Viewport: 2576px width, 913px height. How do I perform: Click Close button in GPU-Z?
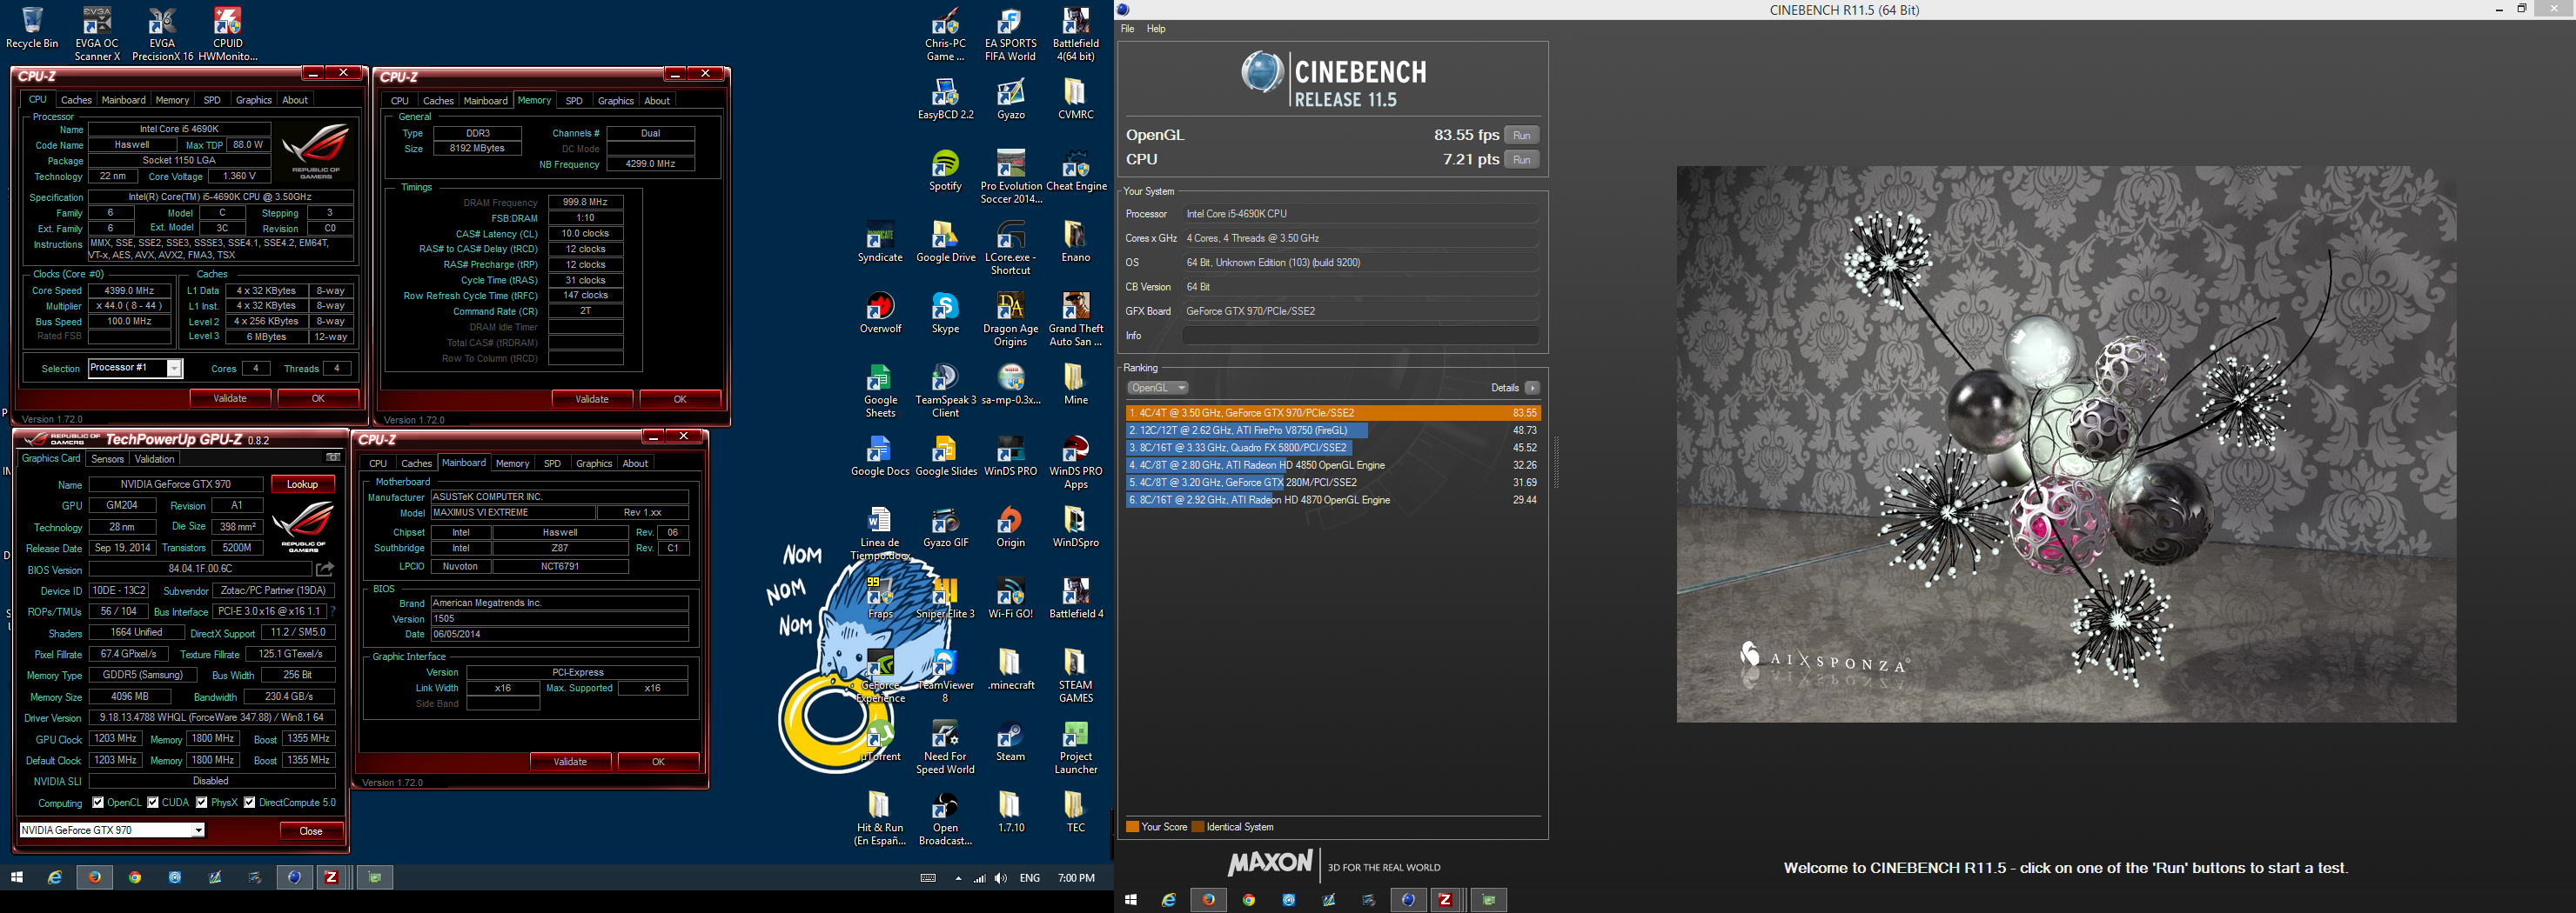[310, 831]
